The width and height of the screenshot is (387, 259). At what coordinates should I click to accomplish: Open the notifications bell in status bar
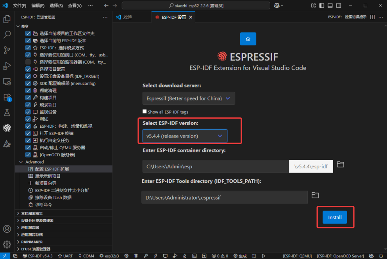click(381, 256)
